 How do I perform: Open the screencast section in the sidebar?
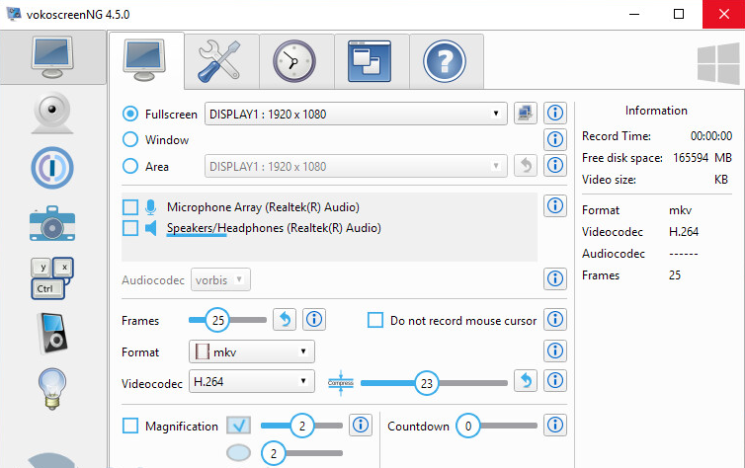click(x=52, y=57)
